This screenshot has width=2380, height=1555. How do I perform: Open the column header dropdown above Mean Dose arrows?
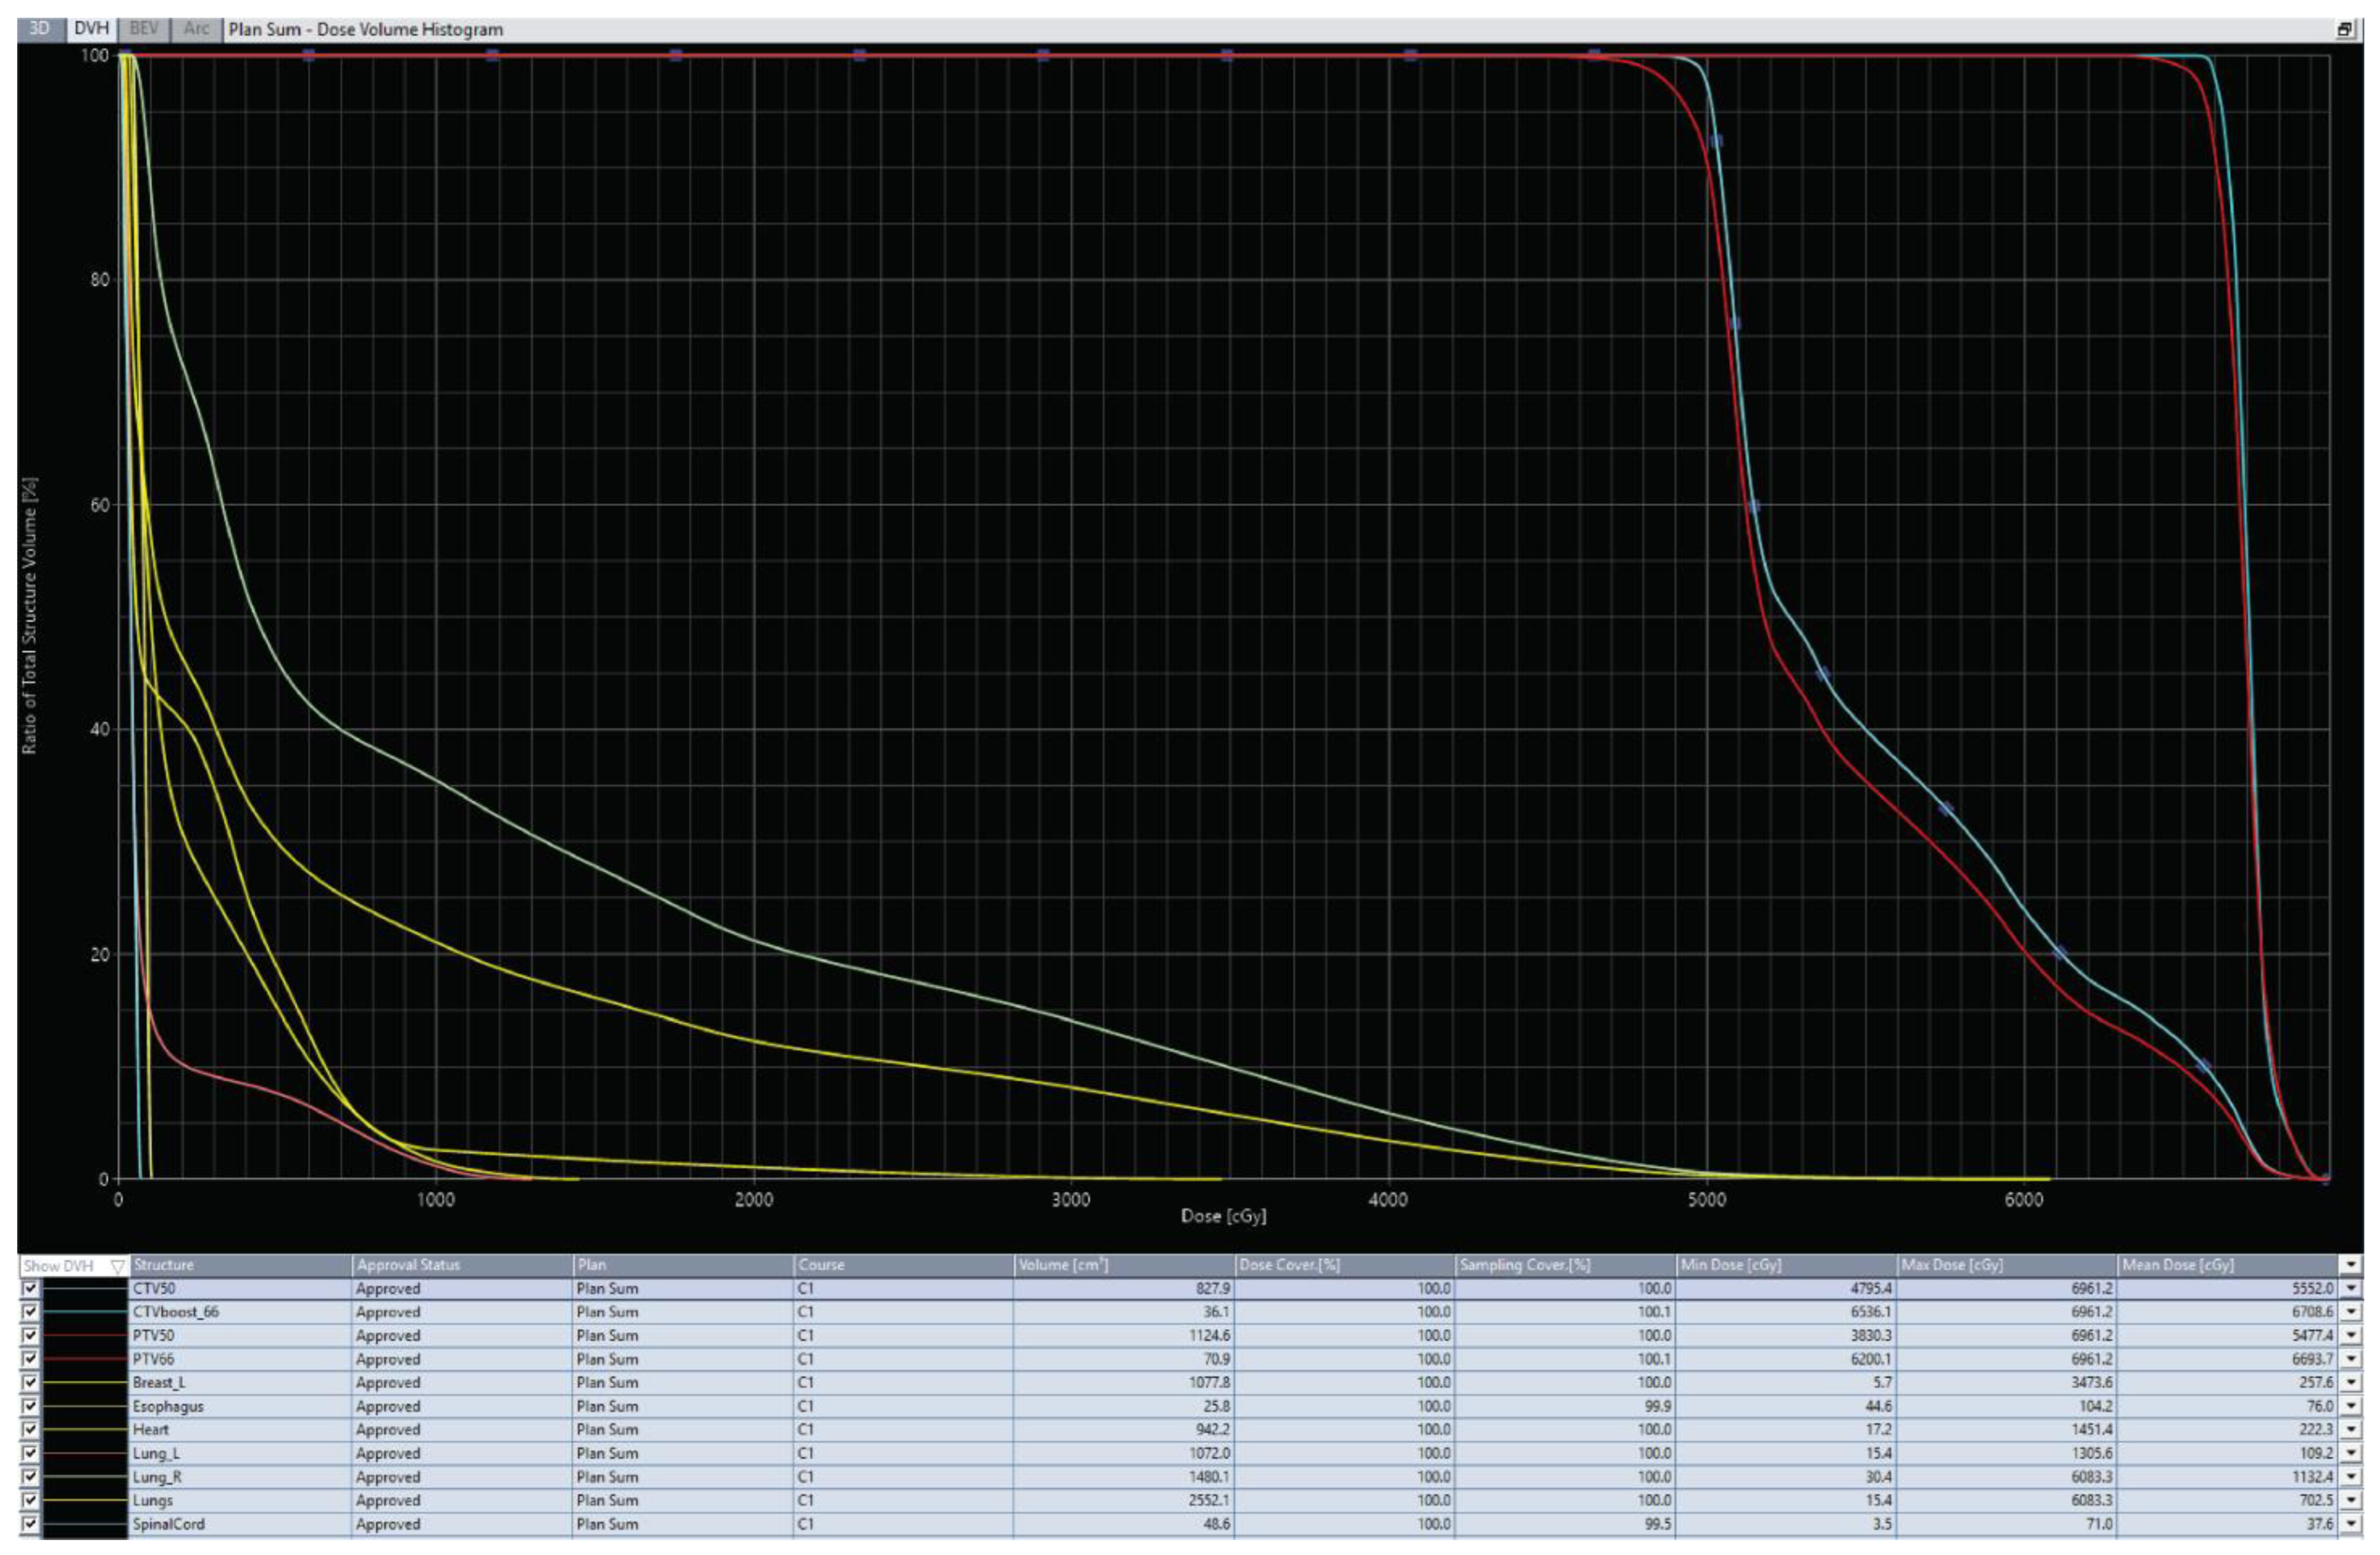2351,1265
